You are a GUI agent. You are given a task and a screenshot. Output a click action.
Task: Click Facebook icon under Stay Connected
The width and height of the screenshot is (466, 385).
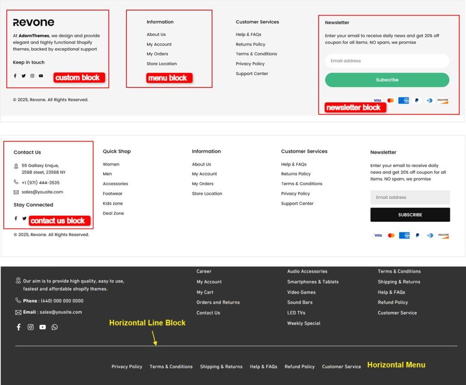pos(16,218)
